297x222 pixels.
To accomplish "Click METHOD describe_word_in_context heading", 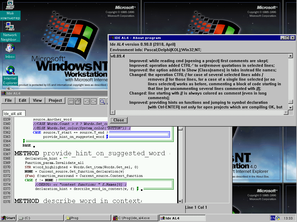I will pyautogui.click(x=78, y=201).
